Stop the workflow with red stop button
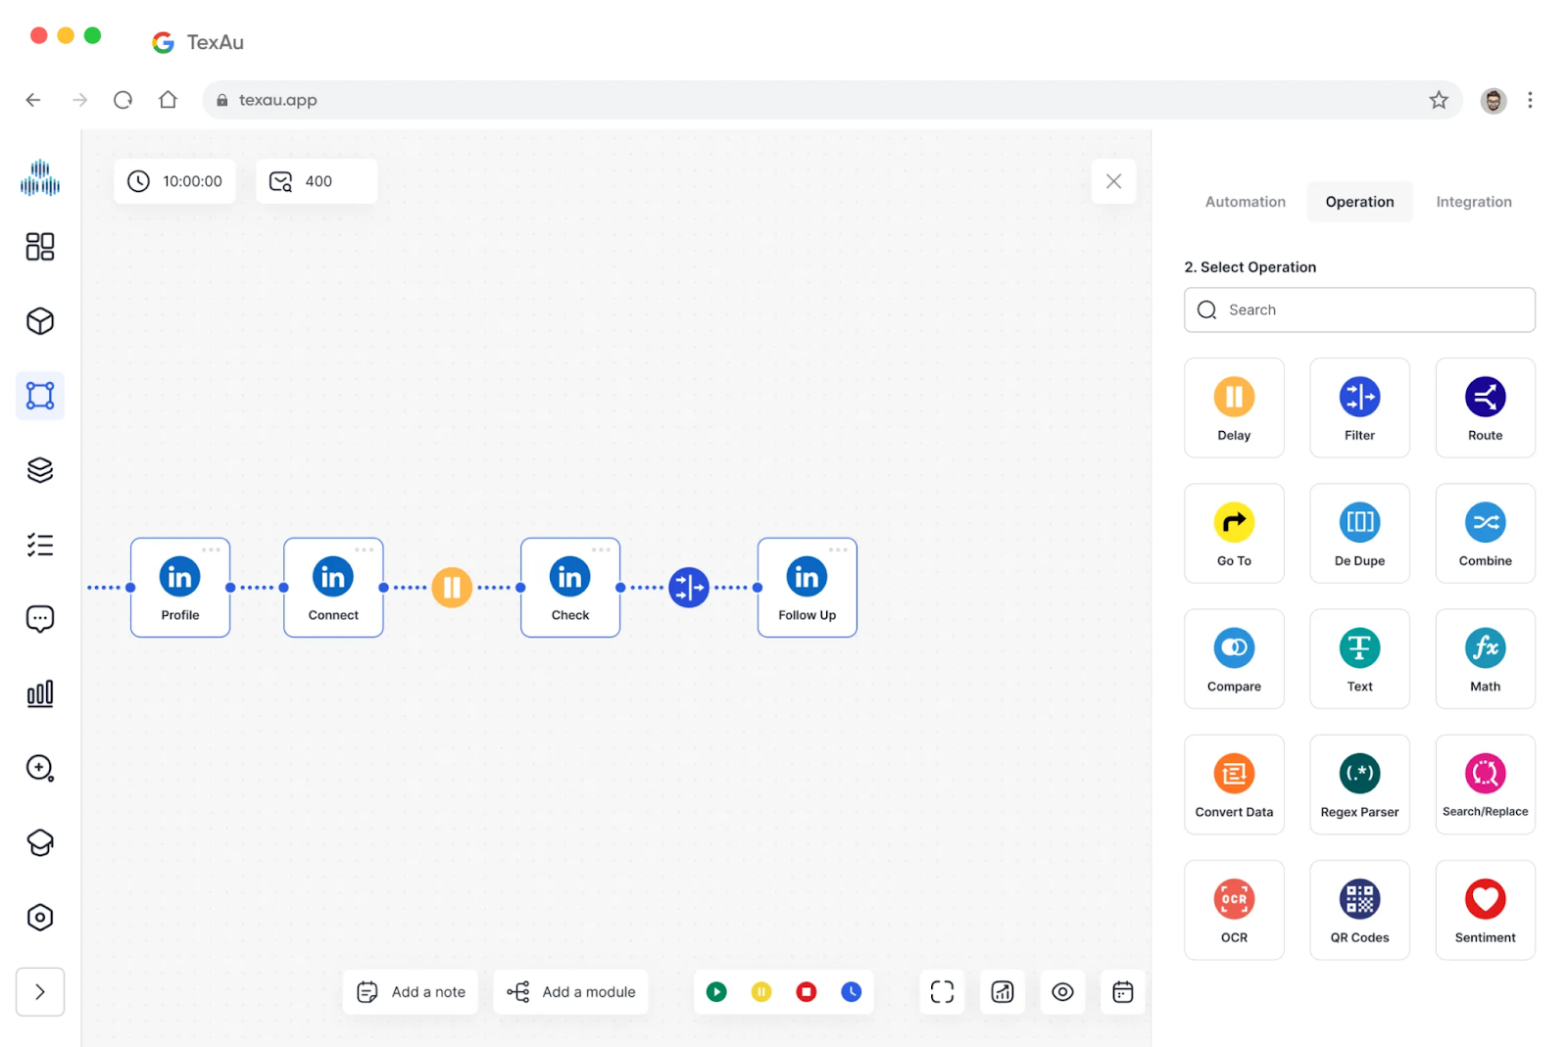1568x1047 pixels. point(807,992)
